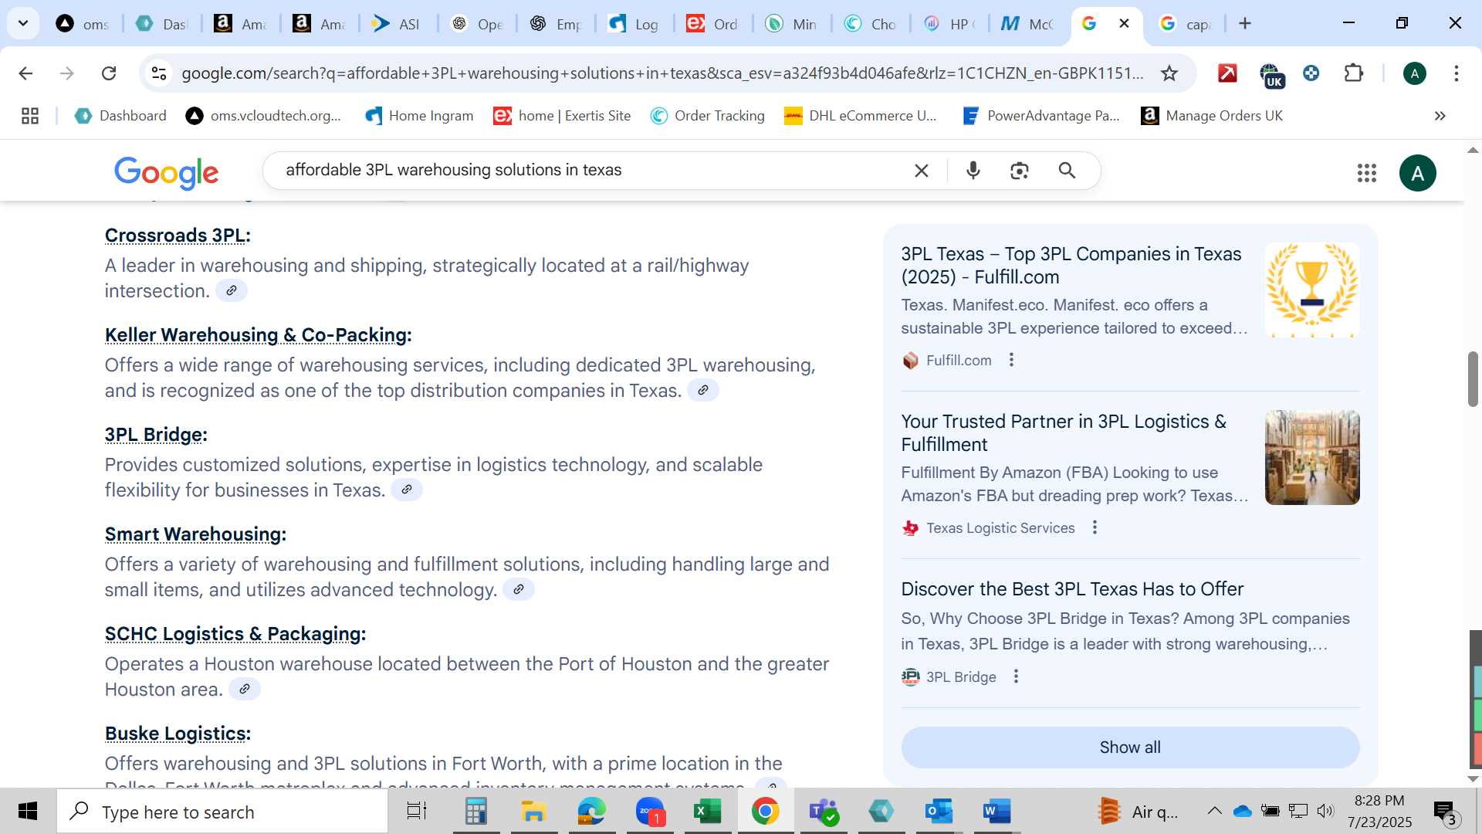
Task: Open source link chip after SCHC Logistics description
Action: pos(244,689)
